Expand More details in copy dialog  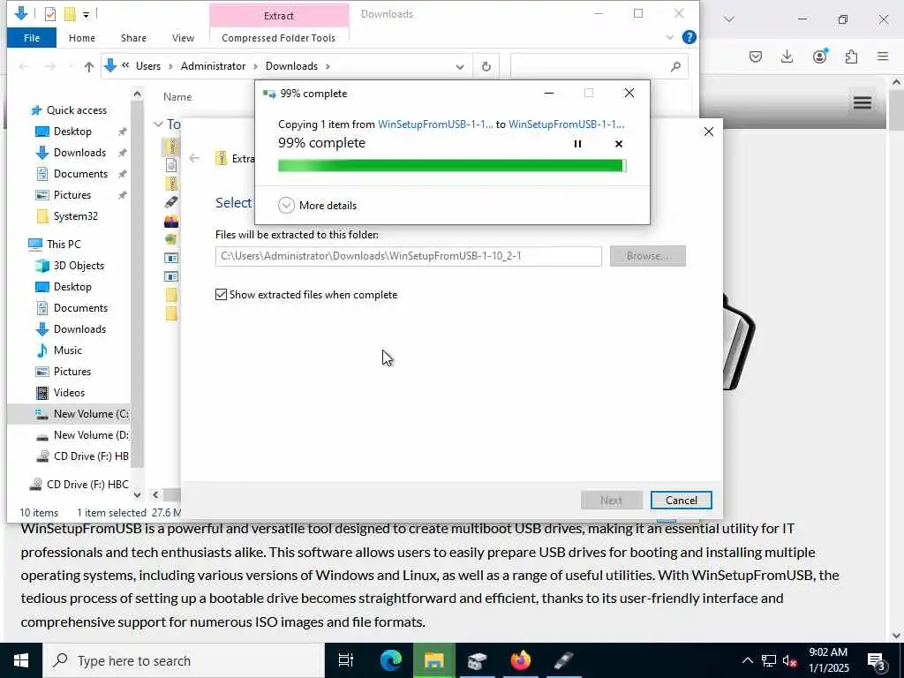(317, 205)
